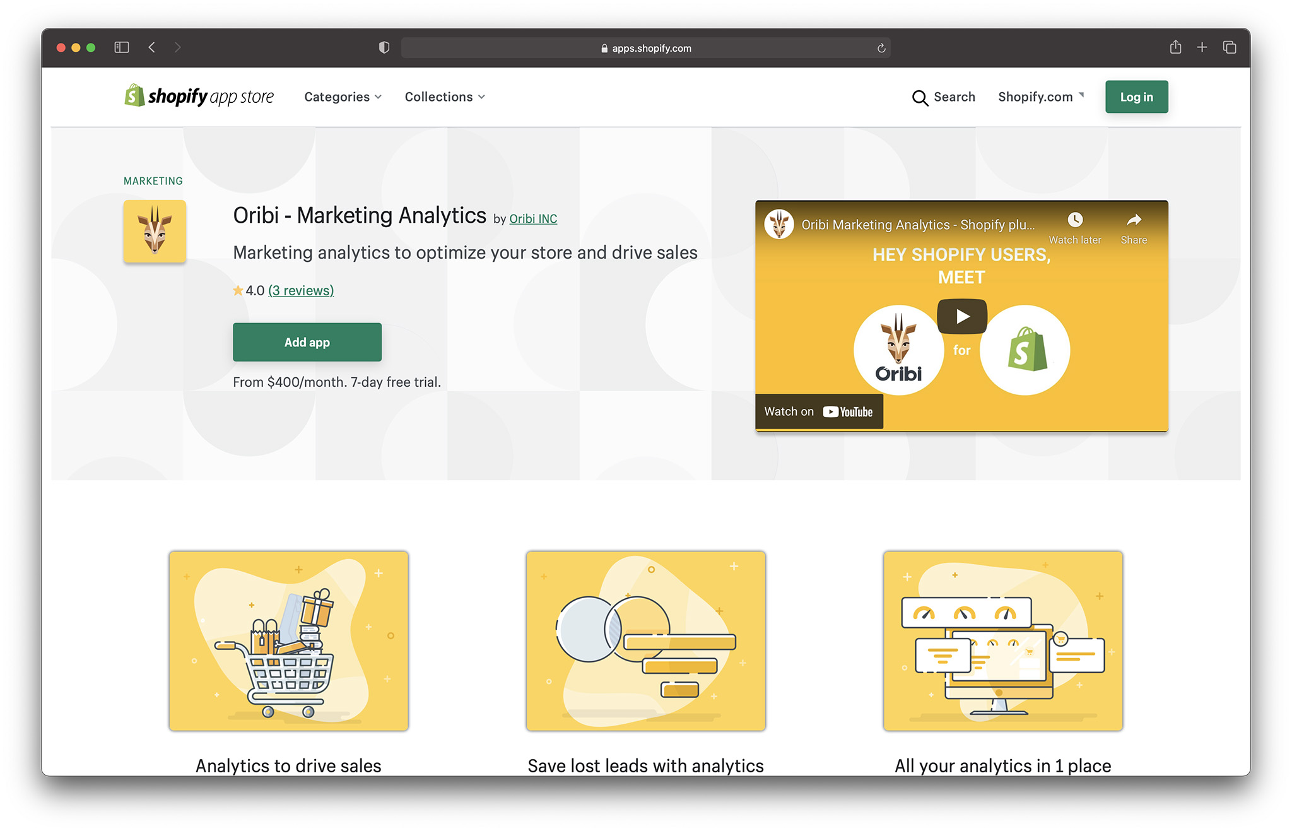Click the green fullscreen window button
The height and width of the screenshot is (831, 1292).
coord(91,47)
